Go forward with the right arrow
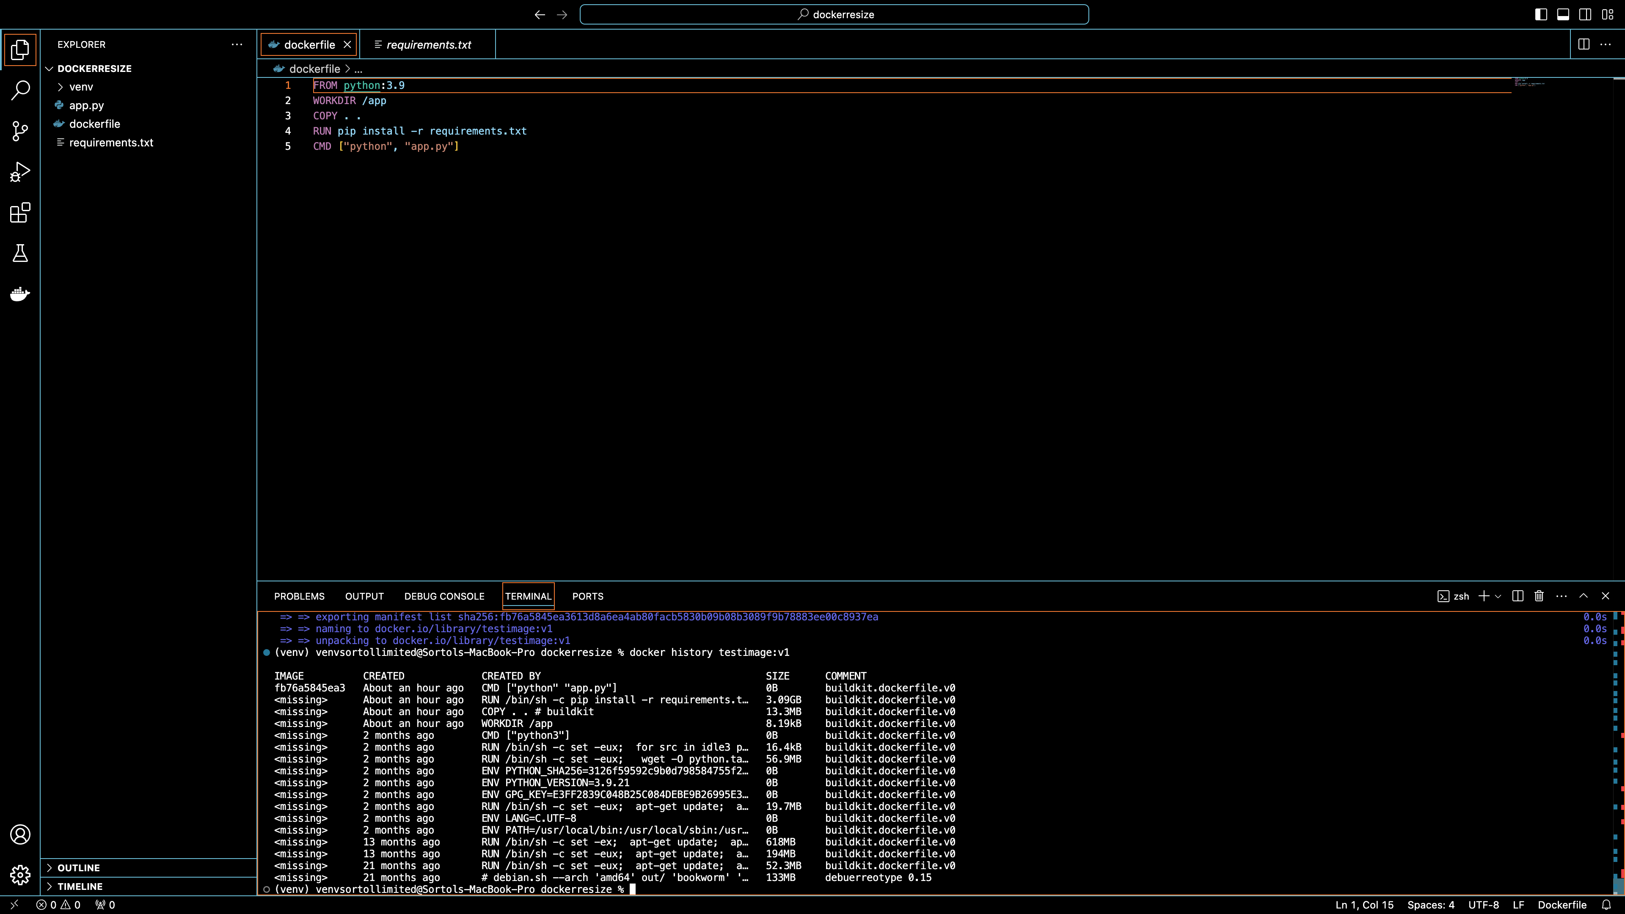This screenshot has height=914, width=1625. [562, 14]
